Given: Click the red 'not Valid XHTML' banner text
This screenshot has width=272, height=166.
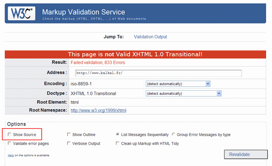Looking at the screenshot, I should [x=135, y=54].
